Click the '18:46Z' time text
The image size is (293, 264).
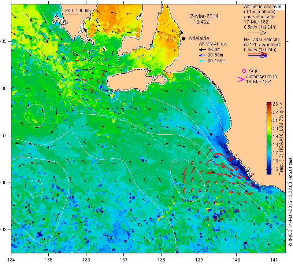(201, 22)
